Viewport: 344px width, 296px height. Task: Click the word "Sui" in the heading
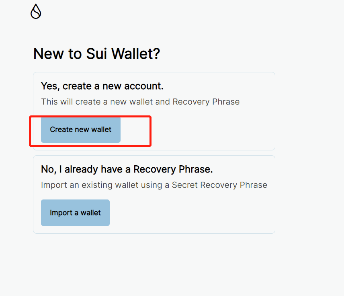[x=97, y=54]
